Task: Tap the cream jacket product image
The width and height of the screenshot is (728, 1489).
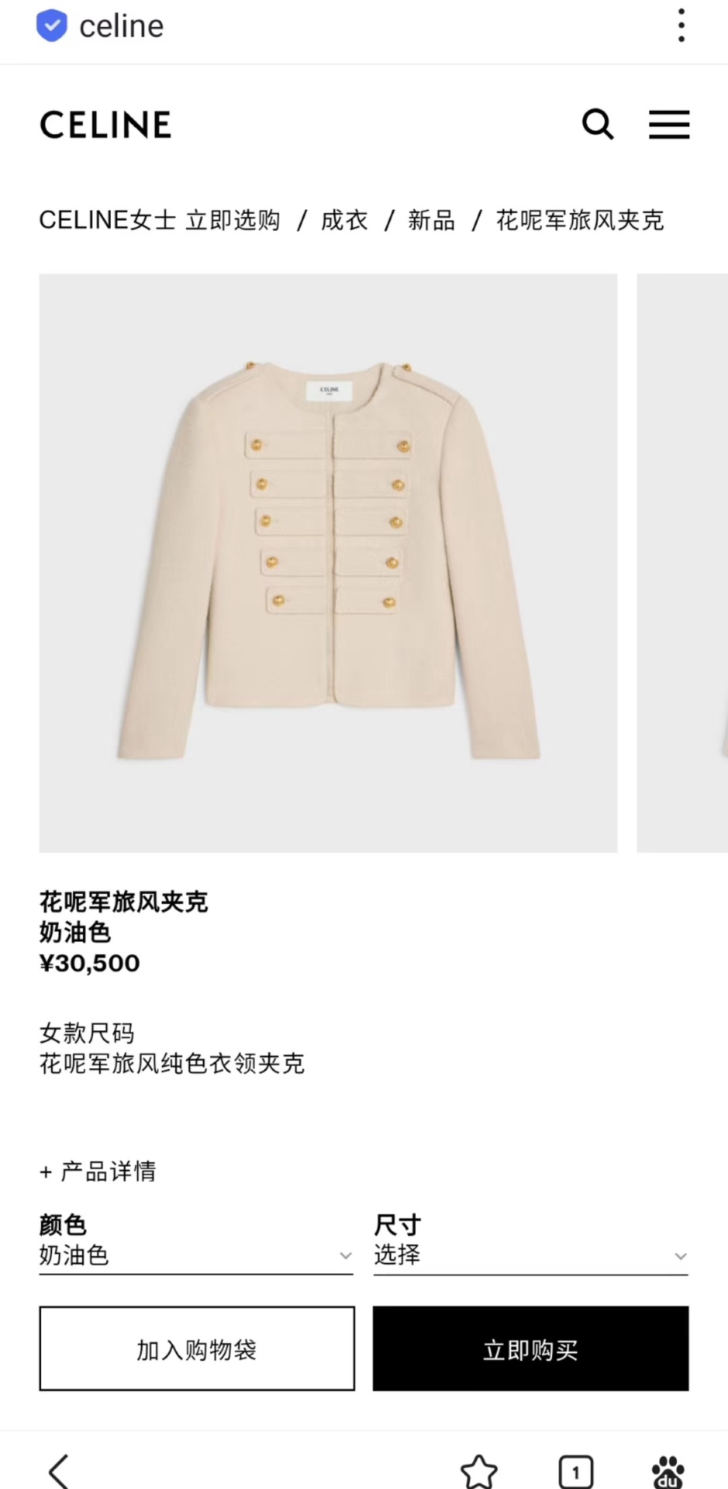Action: tap(328, 563)
